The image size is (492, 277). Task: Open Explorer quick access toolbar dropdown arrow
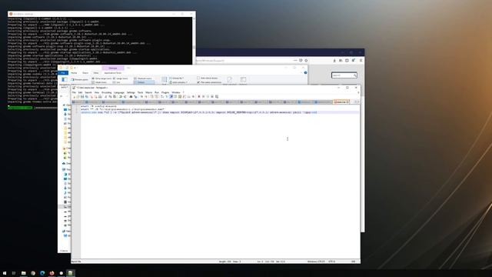click(75, 68)
